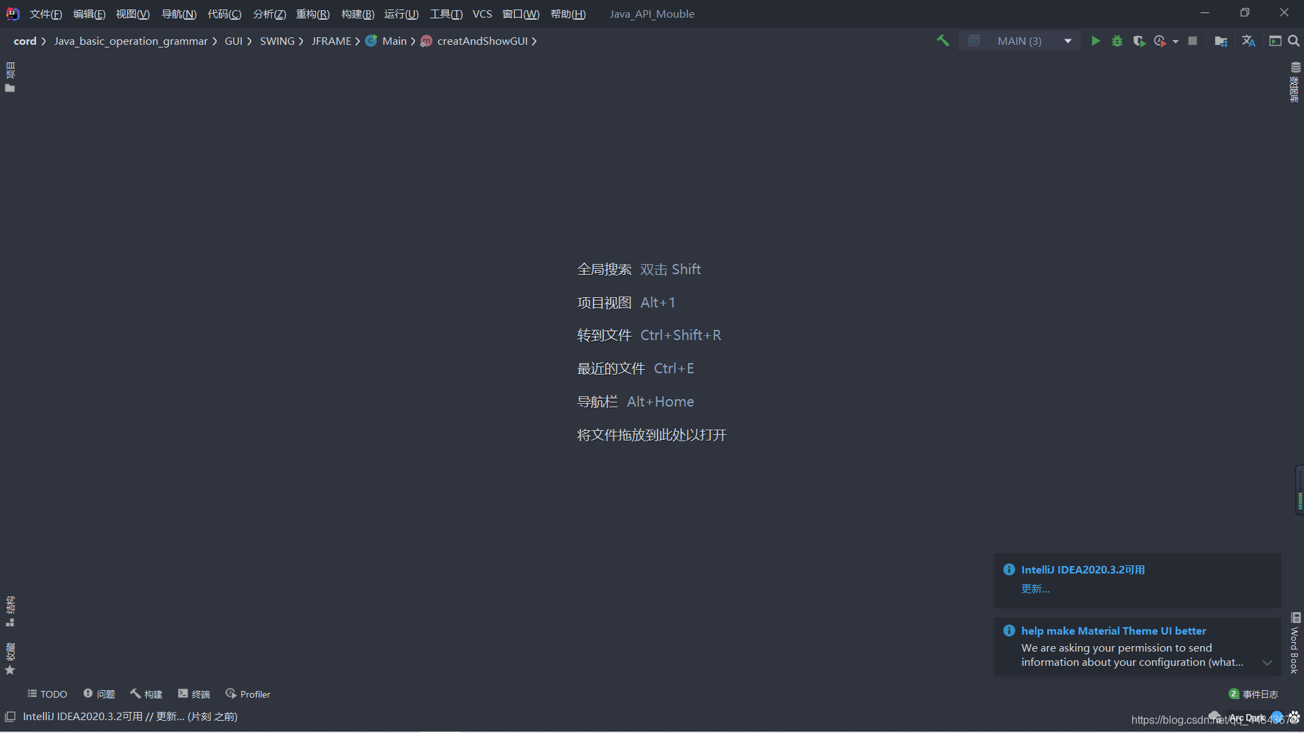Open Search Everywhere magnifier icon

click(x=1294, y=41)
